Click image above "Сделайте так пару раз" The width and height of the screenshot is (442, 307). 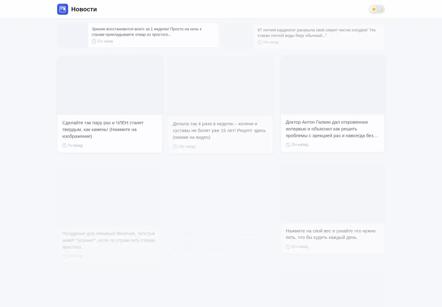110,85
